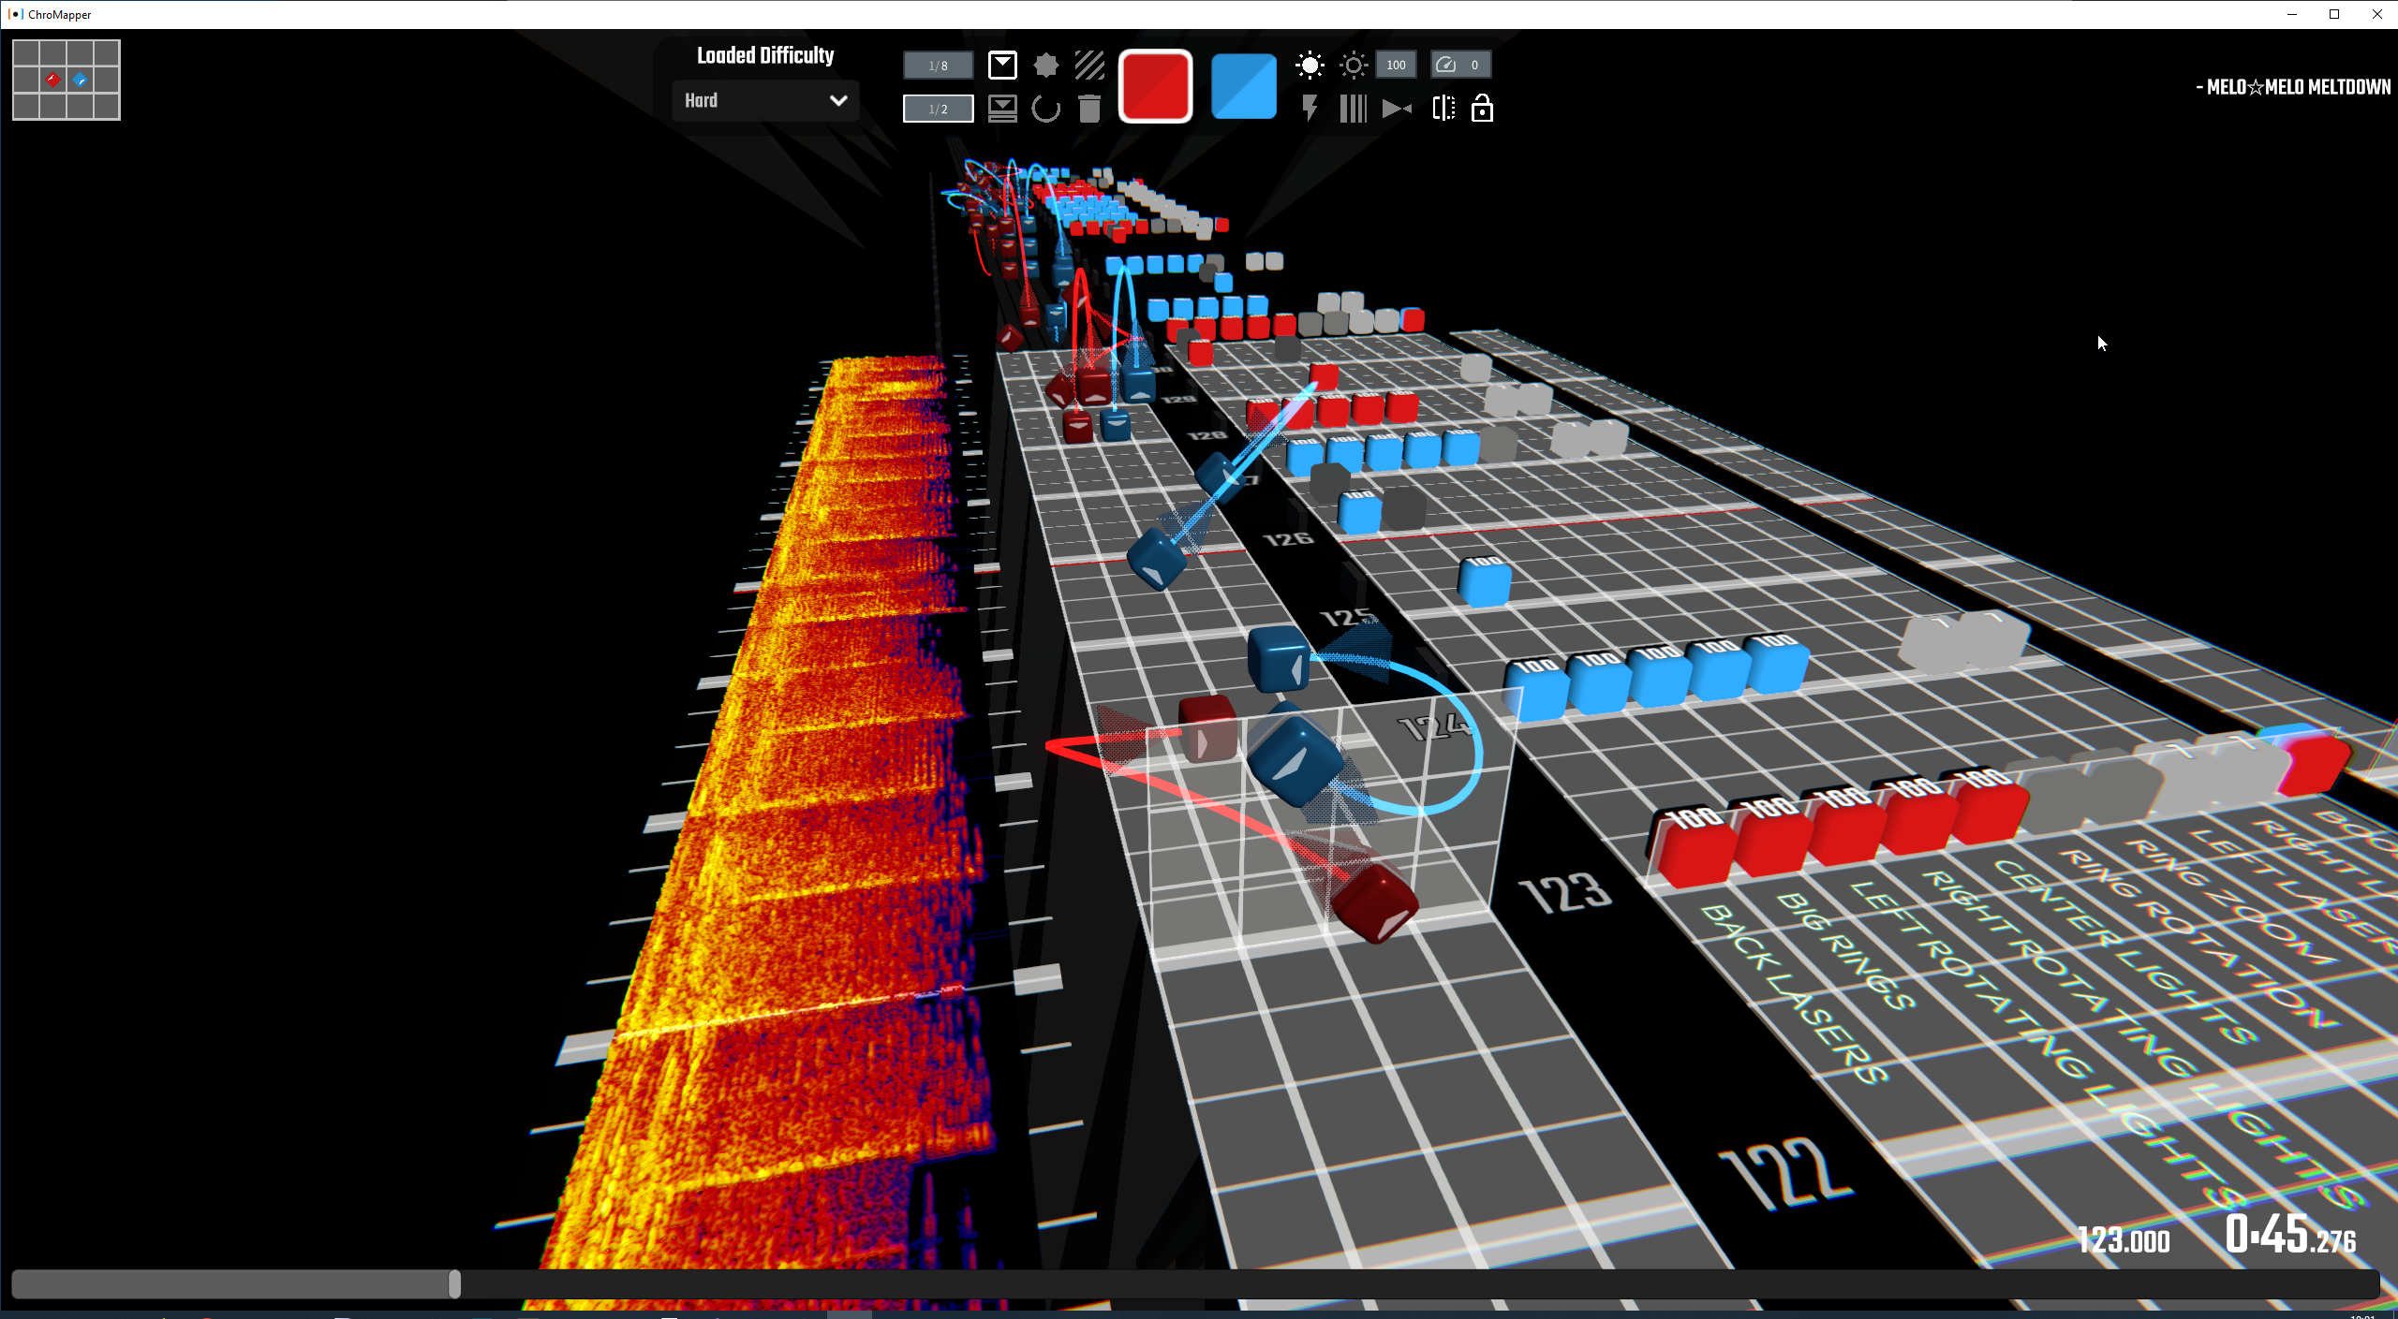This screenshot has height=1319, width=2398.
Task: Select the 1/2 precision step field
Action: (938, 109)
